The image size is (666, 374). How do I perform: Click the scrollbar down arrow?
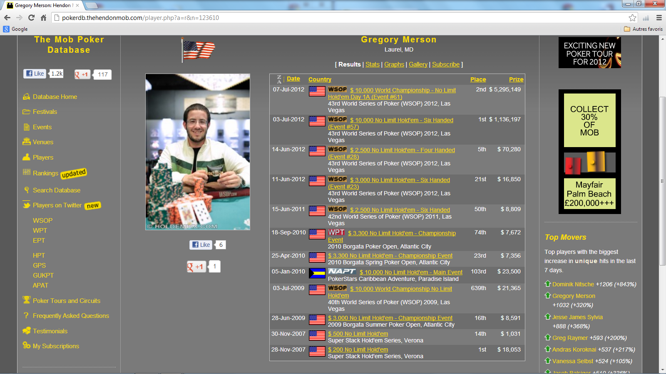coord(663,370)
